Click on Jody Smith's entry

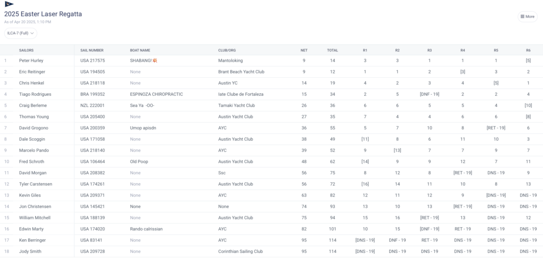tap(30, 251)
